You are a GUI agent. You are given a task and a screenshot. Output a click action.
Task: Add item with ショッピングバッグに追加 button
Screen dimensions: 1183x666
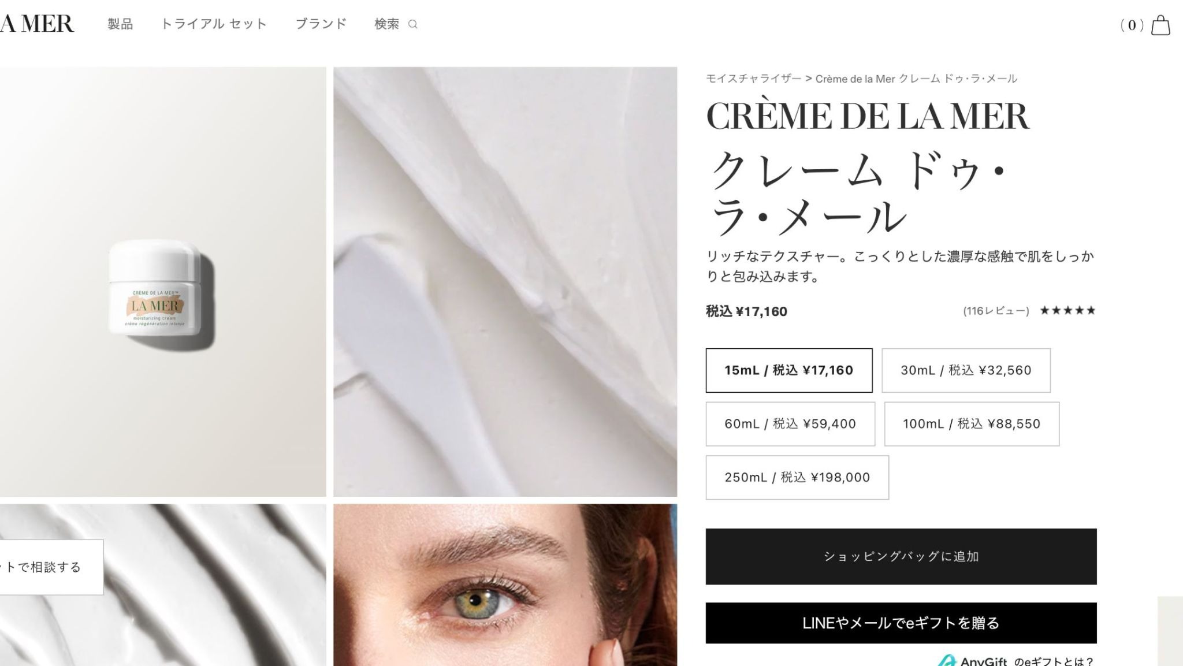click(901, 556)
